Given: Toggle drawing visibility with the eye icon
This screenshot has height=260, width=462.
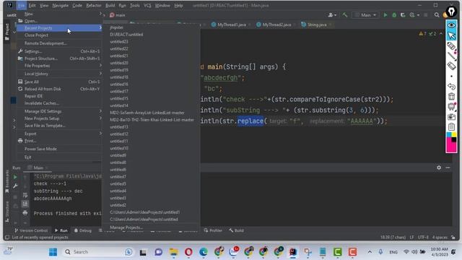Looking at the screenshot, I should (451, 25).
